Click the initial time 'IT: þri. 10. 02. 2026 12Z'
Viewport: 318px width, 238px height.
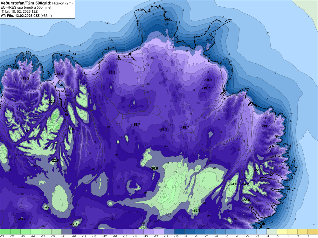click(x=19, y=11)
